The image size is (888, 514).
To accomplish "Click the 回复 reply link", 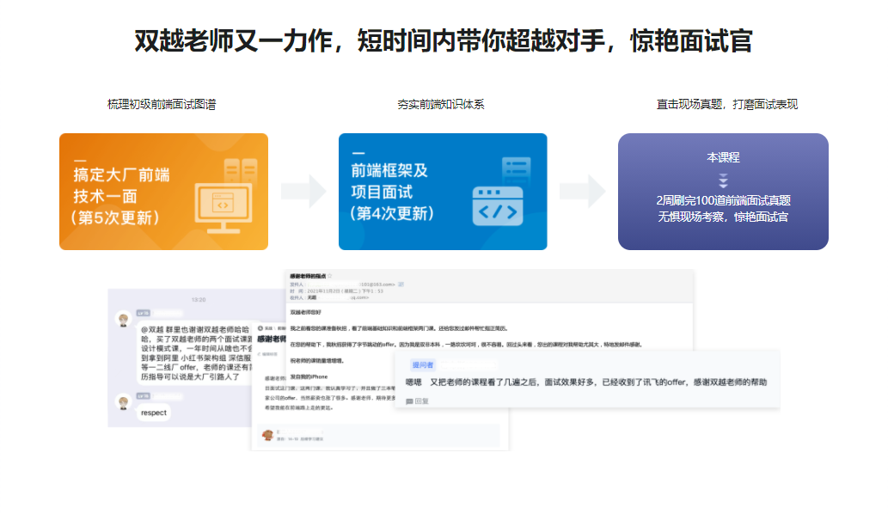I will coord(420,402).
